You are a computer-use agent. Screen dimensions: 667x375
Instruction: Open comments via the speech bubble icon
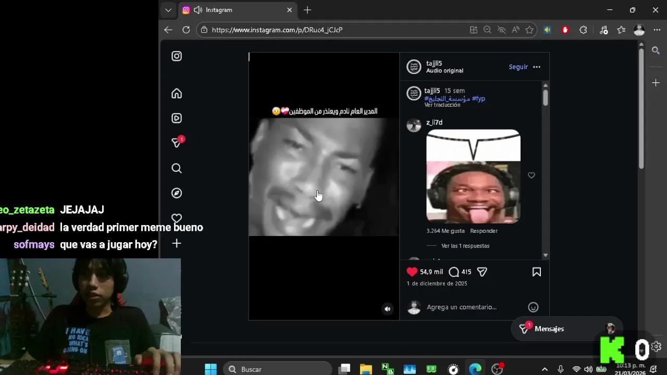coord(454,272)
